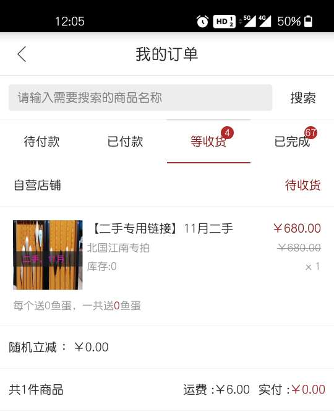Image resolution: width=334 pixels, height=417 pixels.
Task: Tap the 待收货 order status label
Action: [x=303, y=185]
